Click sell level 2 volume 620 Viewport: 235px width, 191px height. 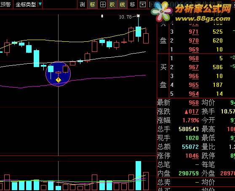(x=218, y=40)
